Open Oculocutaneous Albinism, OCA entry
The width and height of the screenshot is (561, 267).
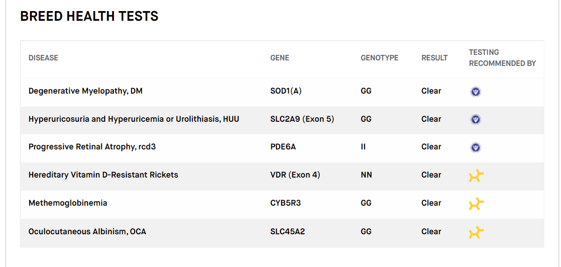pos(87,231)
